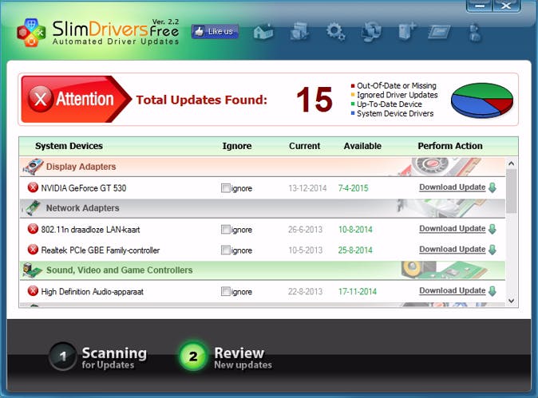The height and width of the screenshot is (398, 538).
Task: Click the SlimDrivers colorful logo icon
Action: (x=31, y=33)
